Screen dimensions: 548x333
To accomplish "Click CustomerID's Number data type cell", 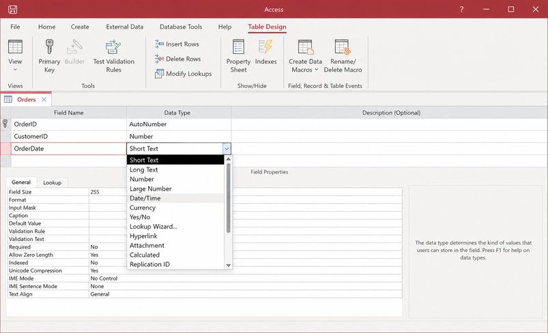I will click(179, 136).
